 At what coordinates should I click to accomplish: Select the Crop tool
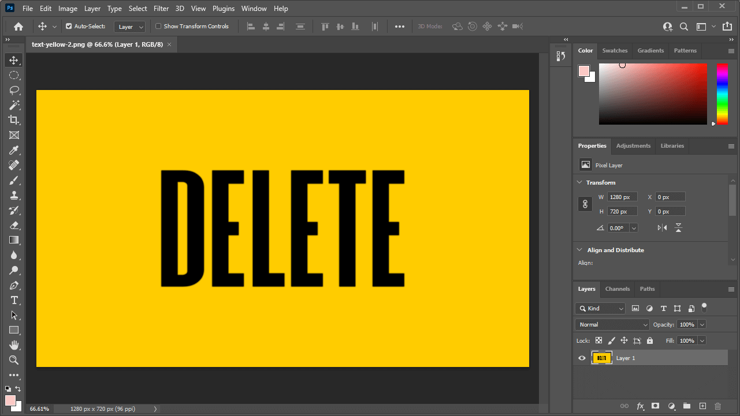pos(14,120)
